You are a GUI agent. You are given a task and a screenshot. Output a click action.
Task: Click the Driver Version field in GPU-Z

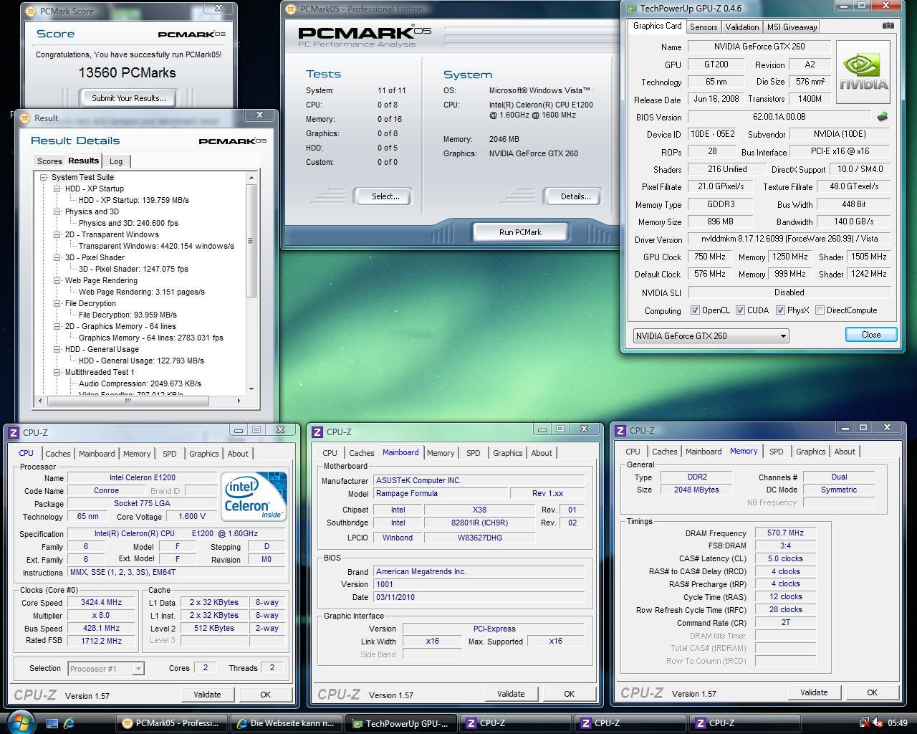789,239
